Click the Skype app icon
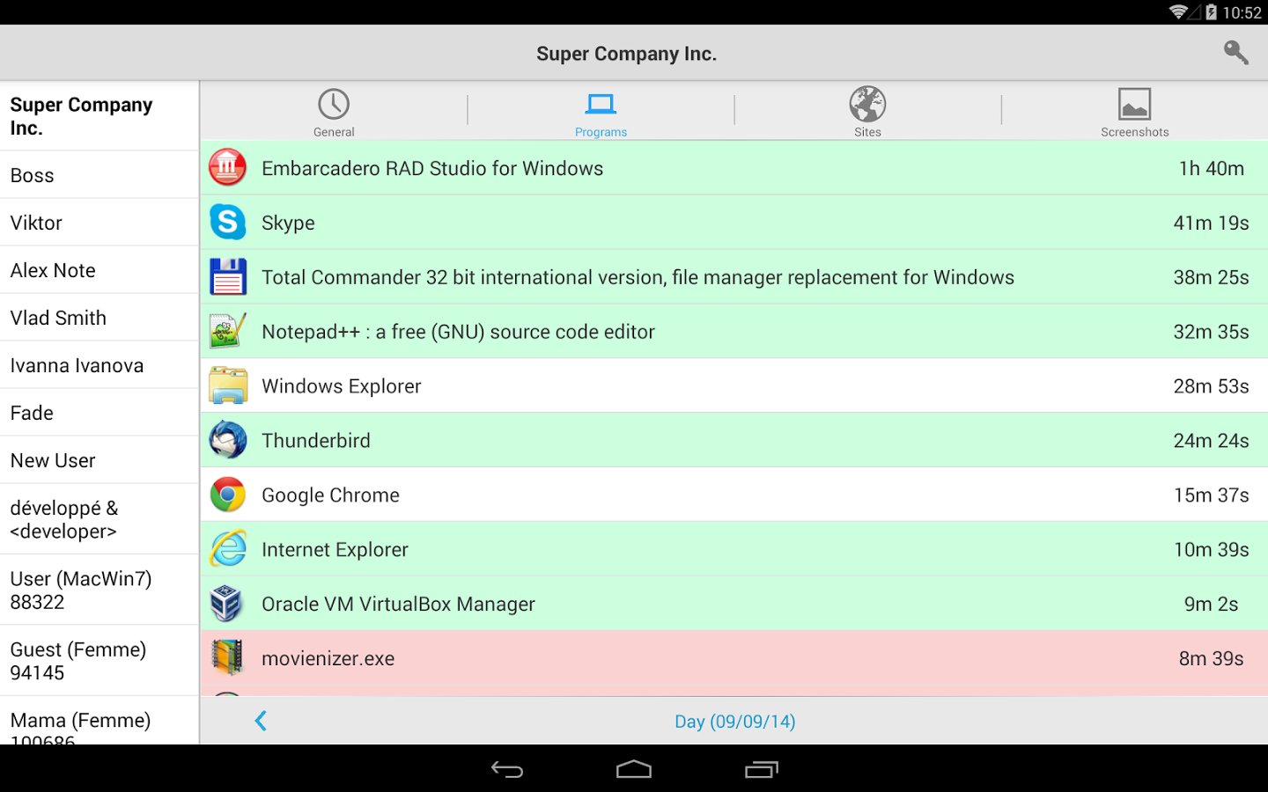The height and width of the screenshot is (792, 1268). pos(228,222)
